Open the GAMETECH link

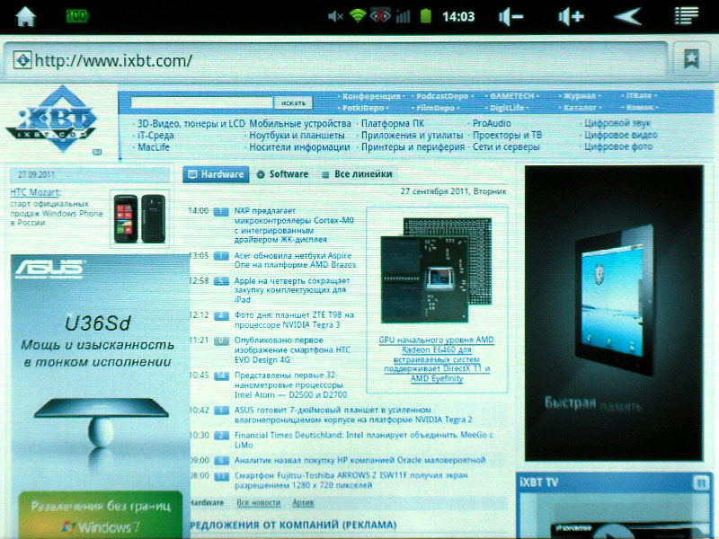[511, 96]
